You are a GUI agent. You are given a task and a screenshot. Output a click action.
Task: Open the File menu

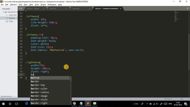coord(2,5)
